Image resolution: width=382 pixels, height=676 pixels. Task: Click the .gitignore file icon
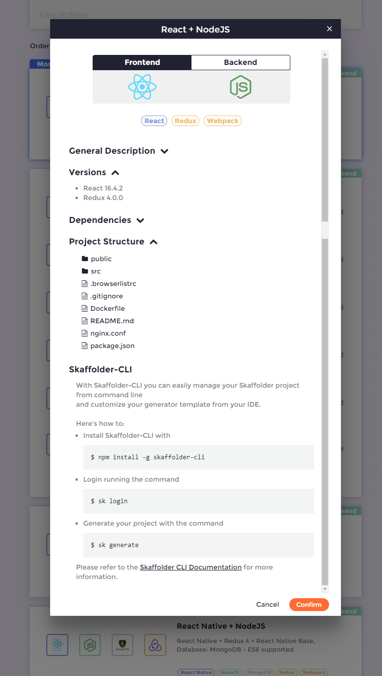tap(85, 296)
